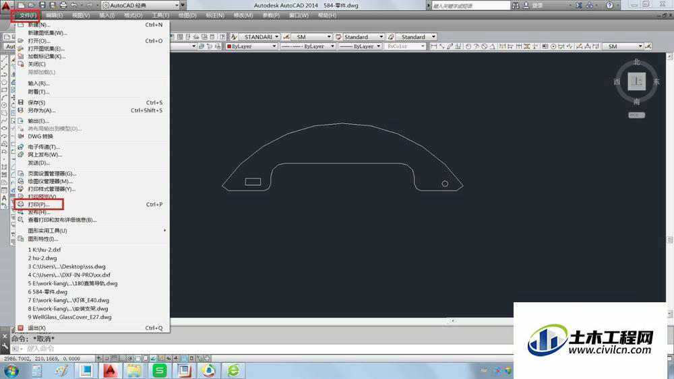Click the Table Style icon beside Standard dropdown
This screenshot has height=379, width=674.
[338, 37]
